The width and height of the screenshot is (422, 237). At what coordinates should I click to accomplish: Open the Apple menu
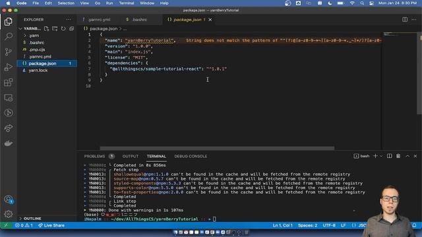[8, 3]
